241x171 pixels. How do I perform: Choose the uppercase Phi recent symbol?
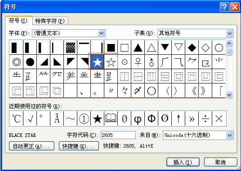[x=152, y=118]
